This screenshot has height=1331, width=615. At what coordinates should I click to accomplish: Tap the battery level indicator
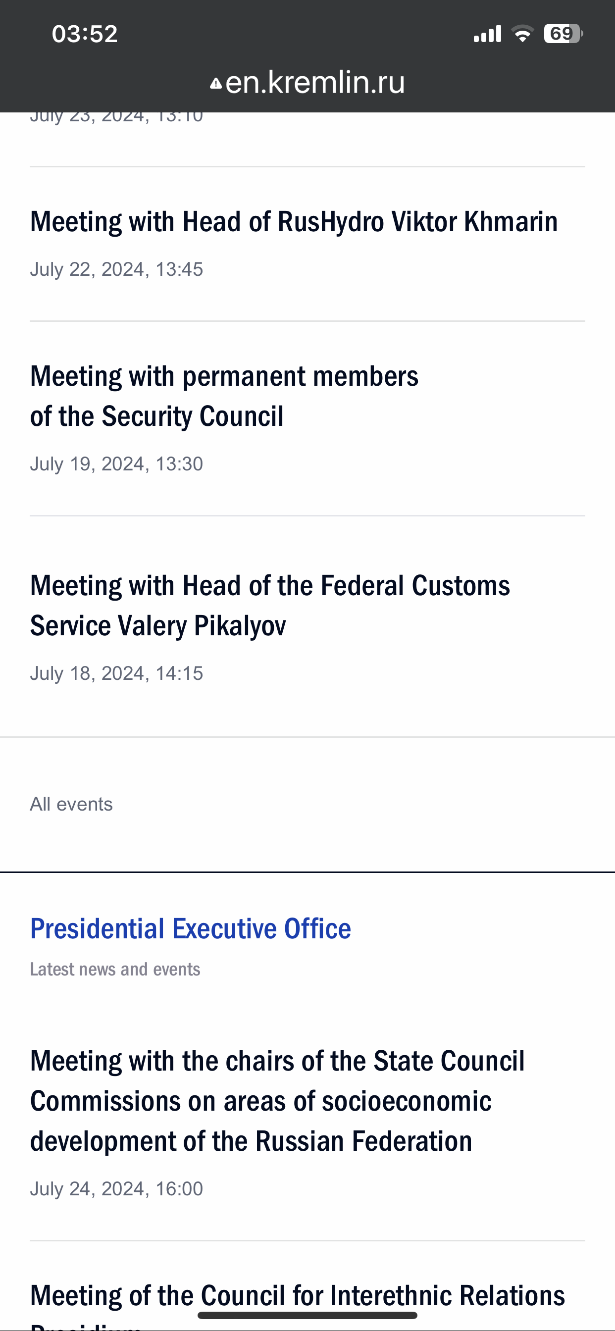pyautogui.click(x=563, y=34)
